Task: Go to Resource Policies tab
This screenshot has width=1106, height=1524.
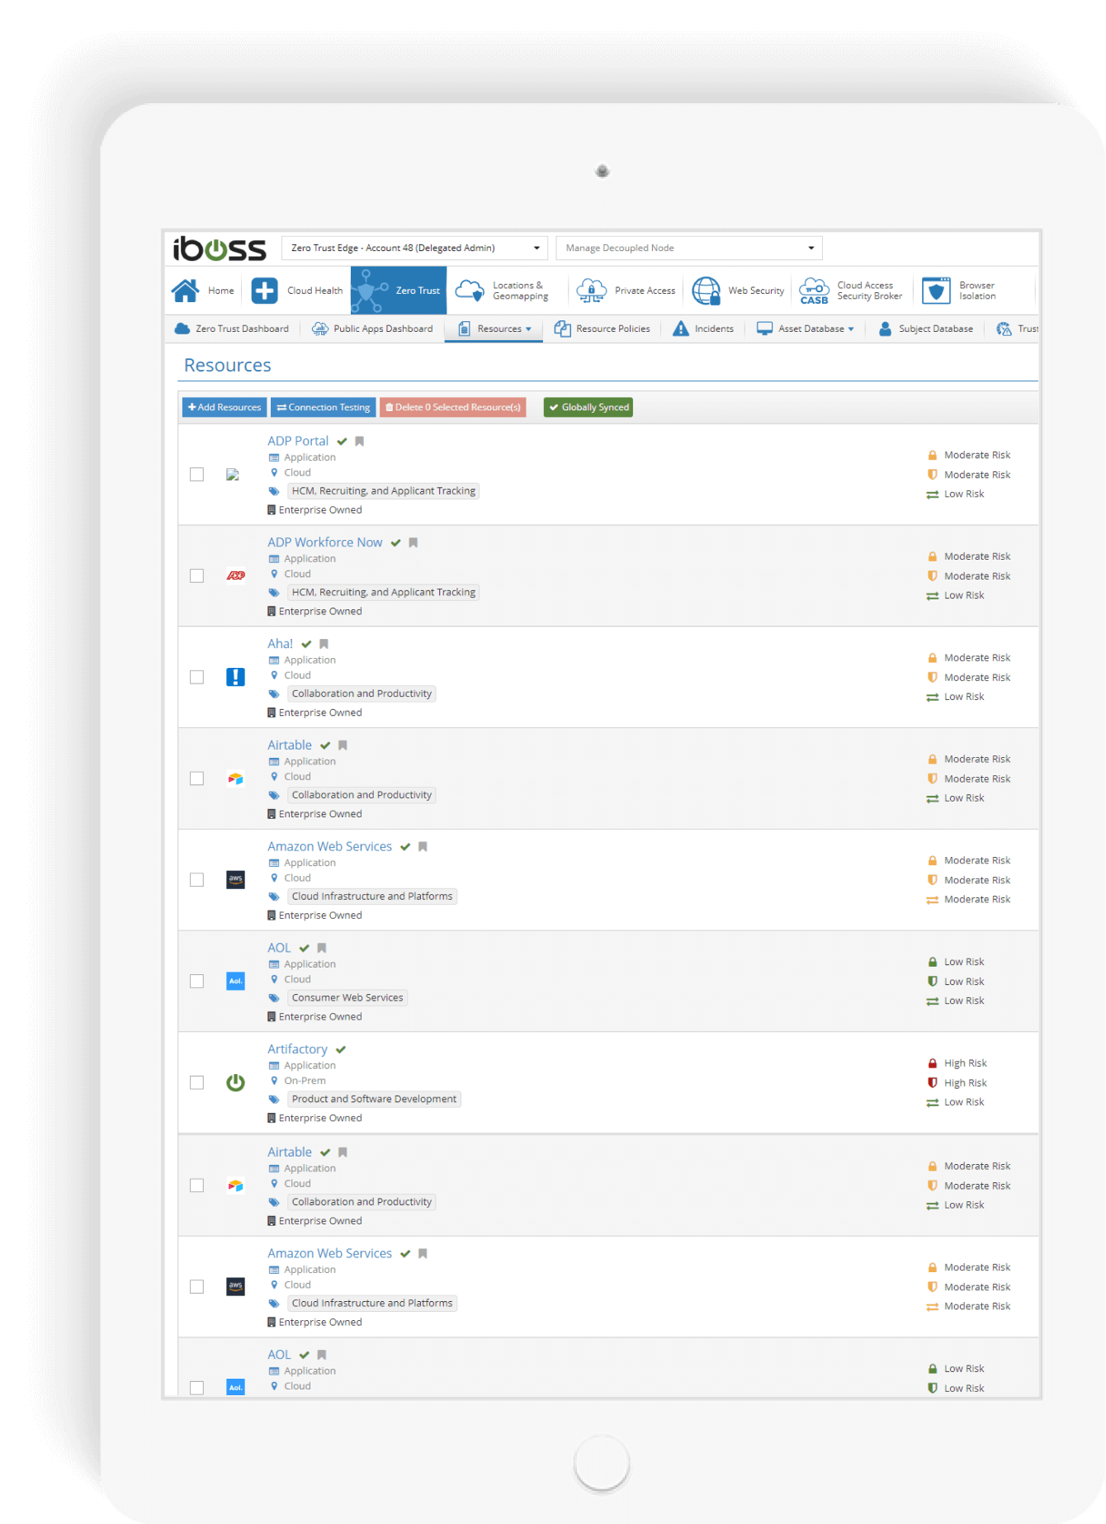Action: [603, 329]
